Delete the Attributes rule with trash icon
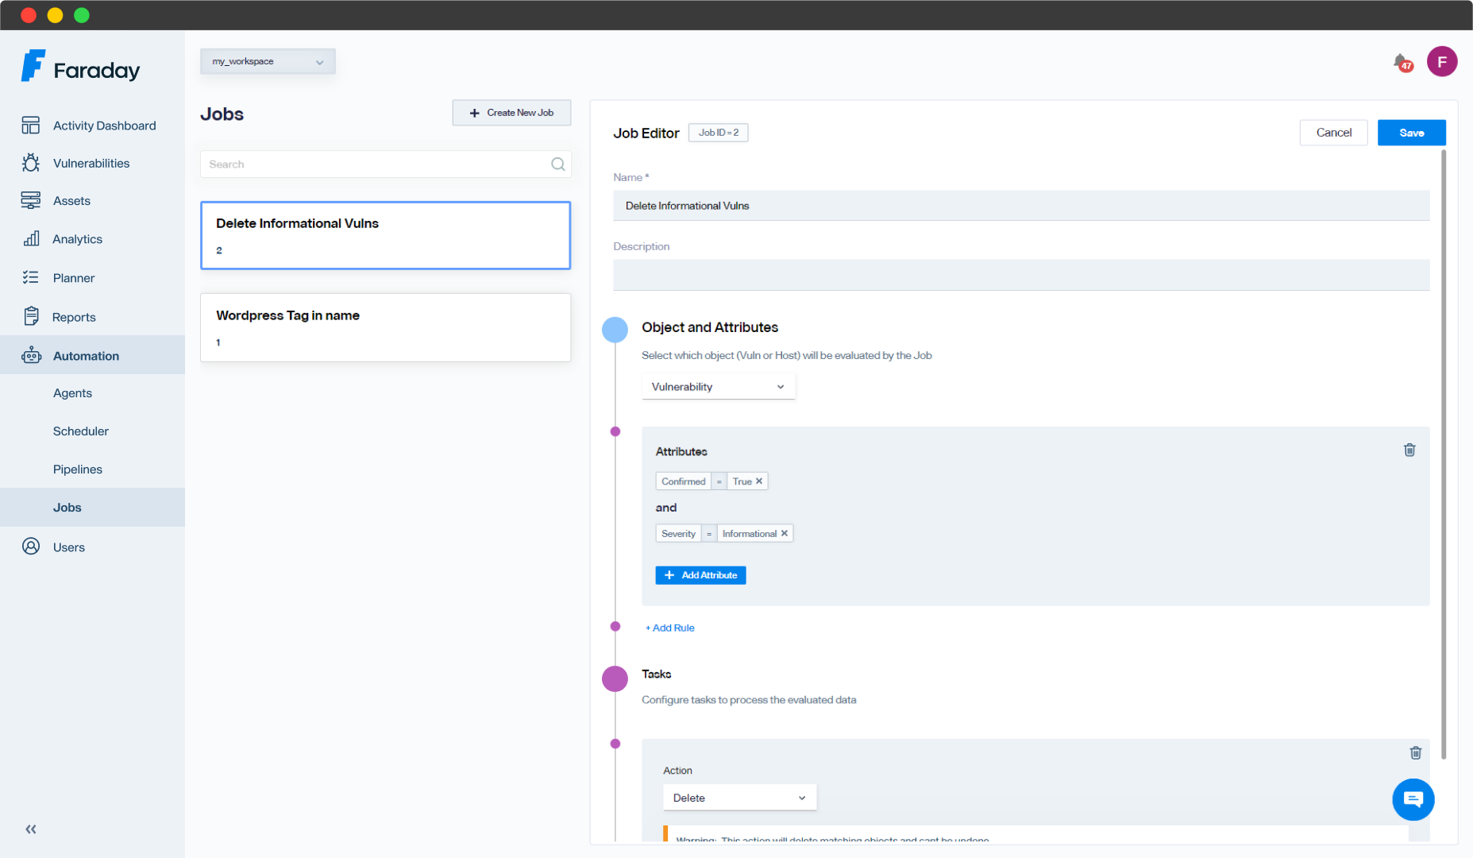 [x=1409, y=450]
